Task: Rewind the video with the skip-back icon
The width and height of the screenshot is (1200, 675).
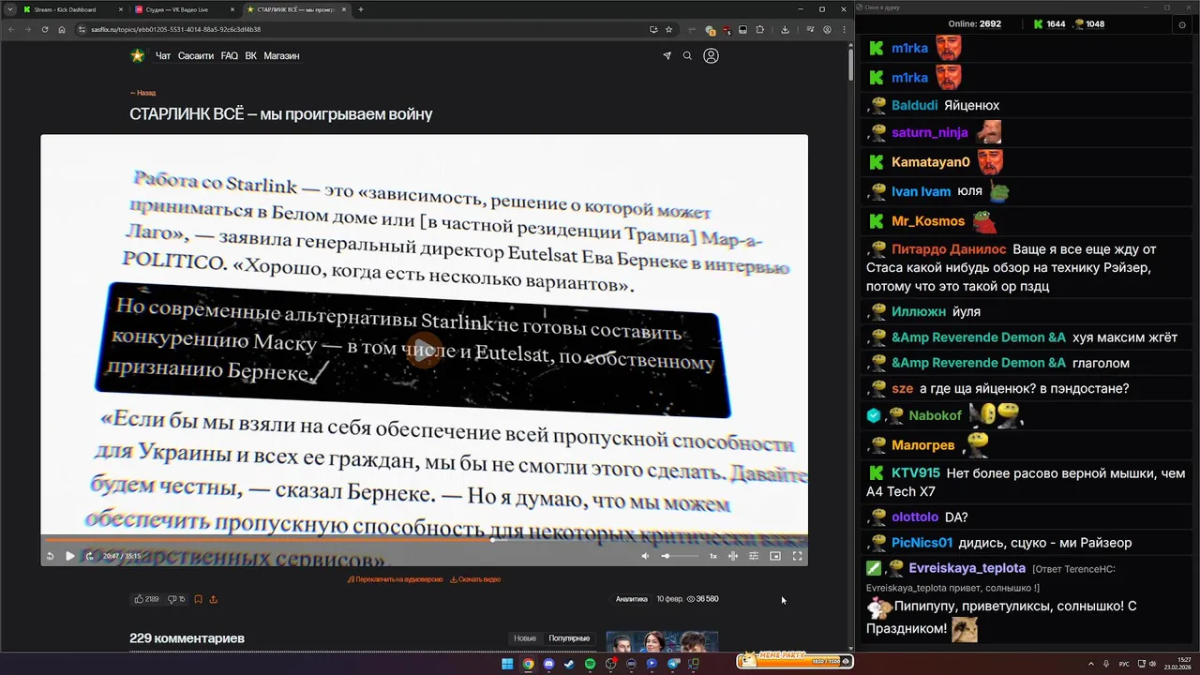Action: 51,556
